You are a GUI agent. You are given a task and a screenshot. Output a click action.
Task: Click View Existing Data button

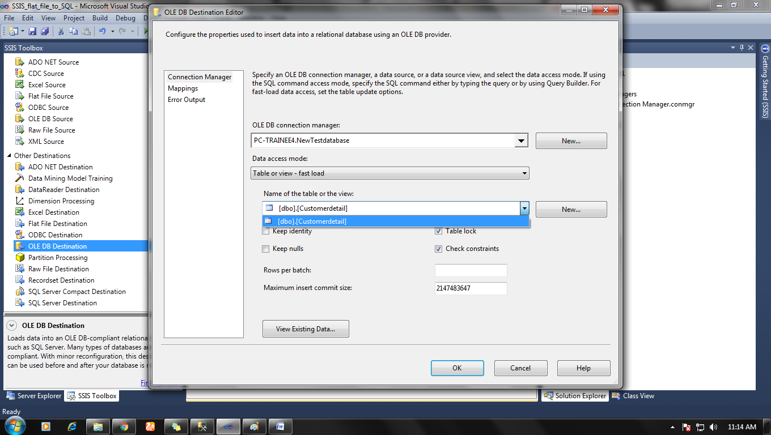[x=306, y=329]
